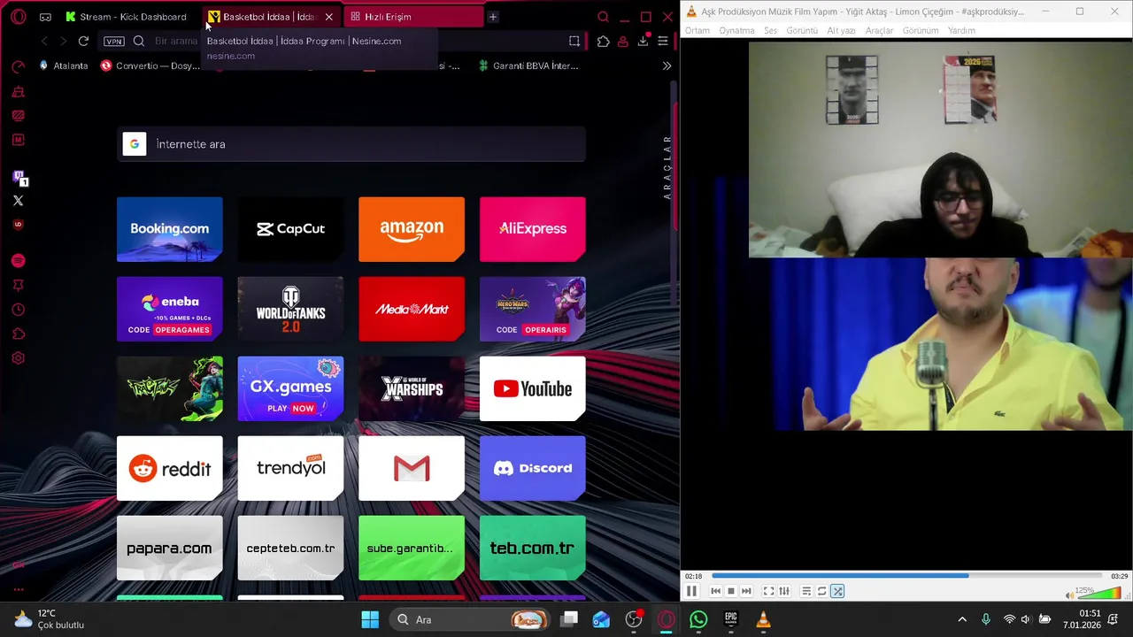1133x637 pixels.
Task: Open the Gmail speed dial tile
Action: point(412,468)
